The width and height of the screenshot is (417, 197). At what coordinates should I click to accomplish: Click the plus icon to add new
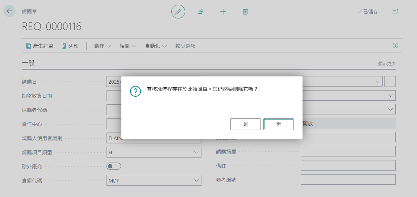(x=223, y=12)
